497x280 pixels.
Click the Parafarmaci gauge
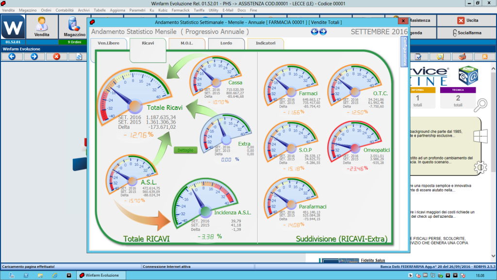coord(291,198)
